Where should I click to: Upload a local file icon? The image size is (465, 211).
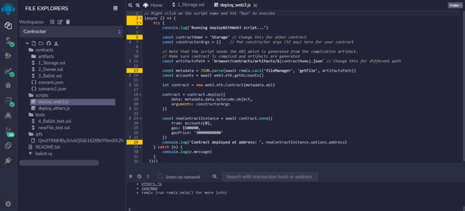(56, 43)
